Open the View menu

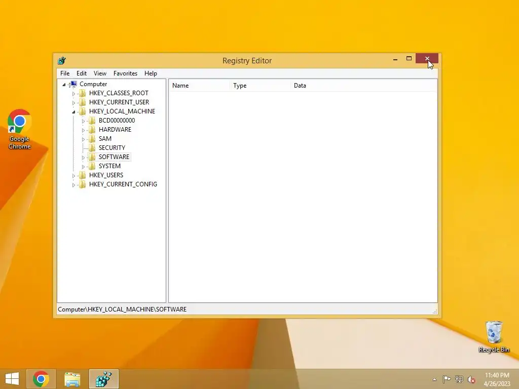pos(100,73)
